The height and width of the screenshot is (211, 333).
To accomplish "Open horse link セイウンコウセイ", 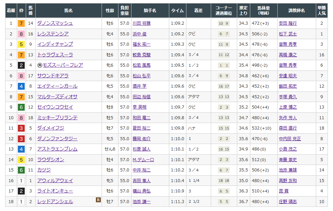I will [55, 107].
